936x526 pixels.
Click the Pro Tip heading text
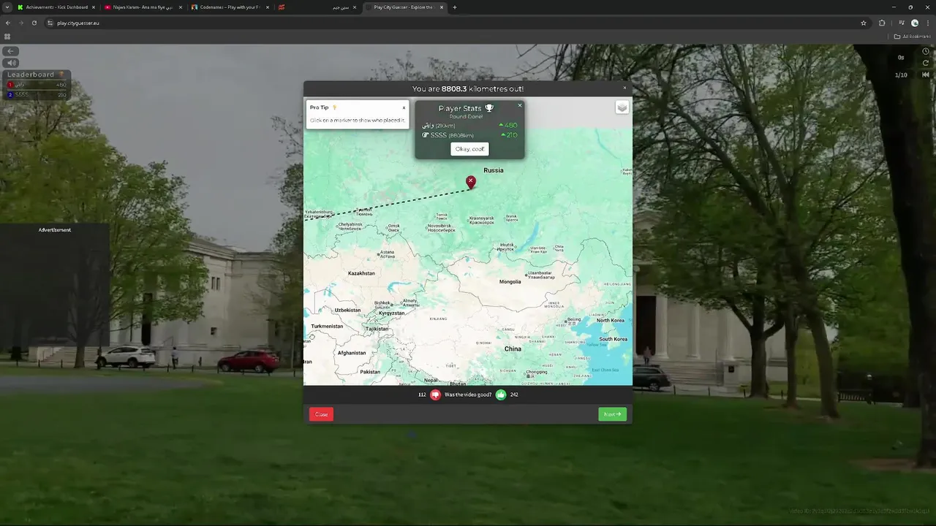tap(319, 107)
